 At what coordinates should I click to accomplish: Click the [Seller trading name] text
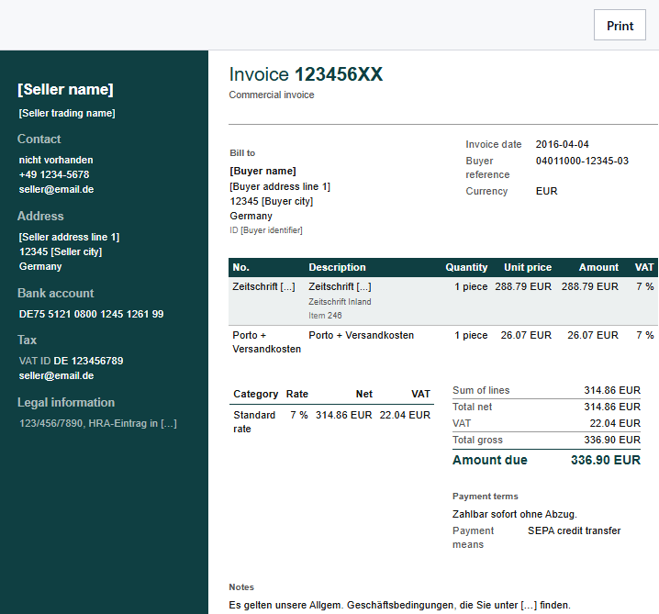coord(67,113)
